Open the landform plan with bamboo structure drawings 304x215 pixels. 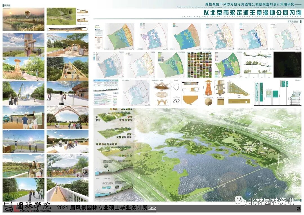(68, 19)
